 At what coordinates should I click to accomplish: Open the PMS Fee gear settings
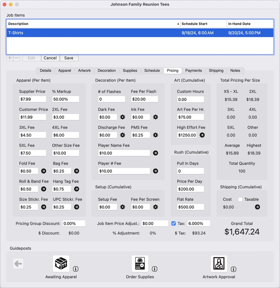click(x=156, y=135)
